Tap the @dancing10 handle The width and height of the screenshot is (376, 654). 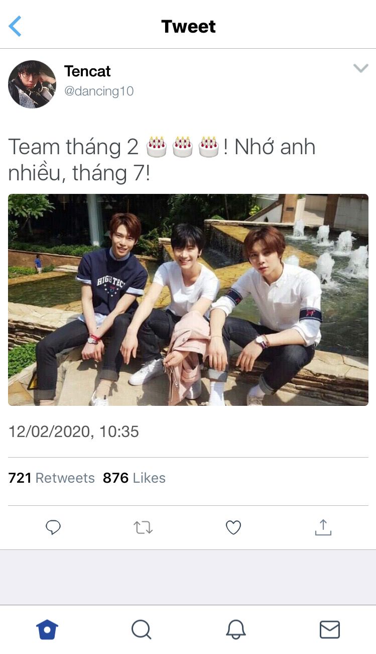pos(99,91)
